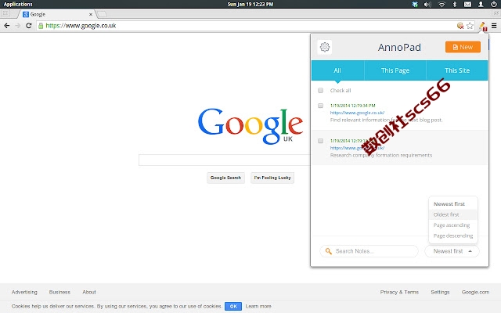The image size is (501, 313).
Task: Open the Chrome hamburger menu
Action: tap(494, 26)
